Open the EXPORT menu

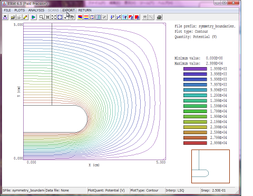click(69, 11)
